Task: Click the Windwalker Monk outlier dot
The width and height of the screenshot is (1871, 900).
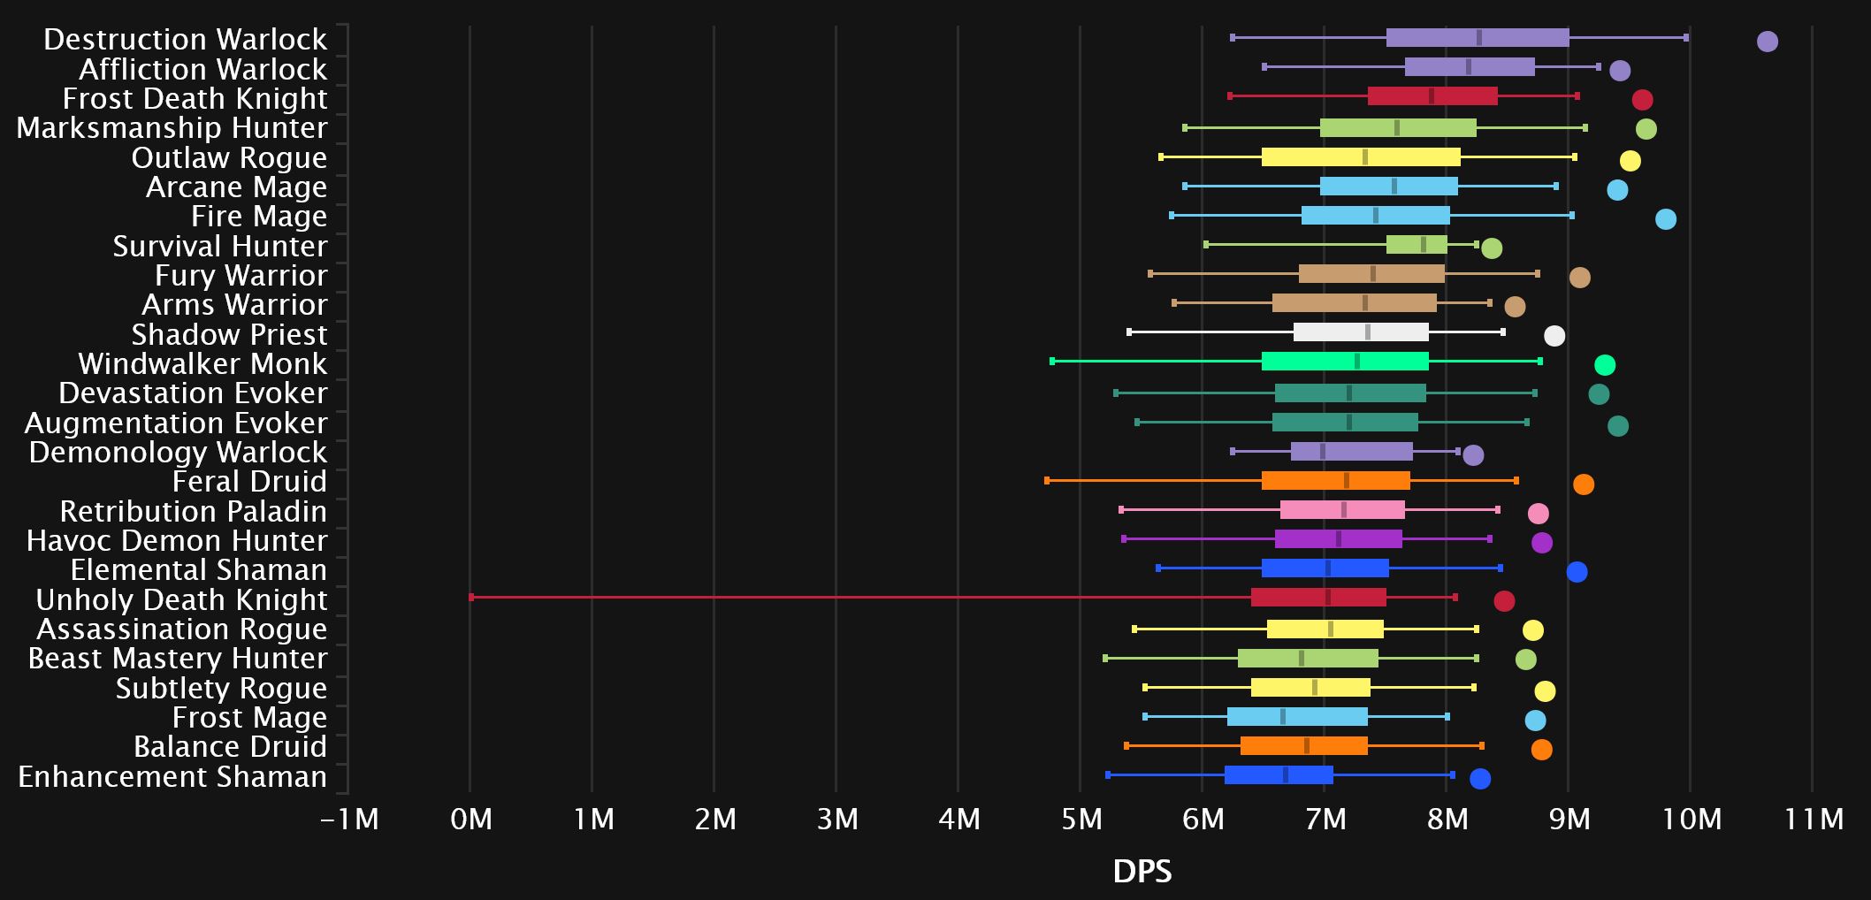Action: pyautogui.click(x=1604, y=366)
